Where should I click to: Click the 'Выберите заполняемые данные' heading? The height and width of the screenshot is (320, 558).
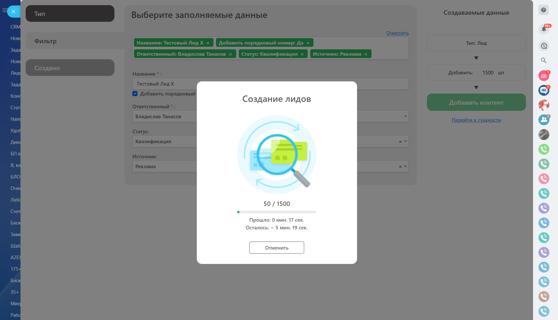pos(199,15)
